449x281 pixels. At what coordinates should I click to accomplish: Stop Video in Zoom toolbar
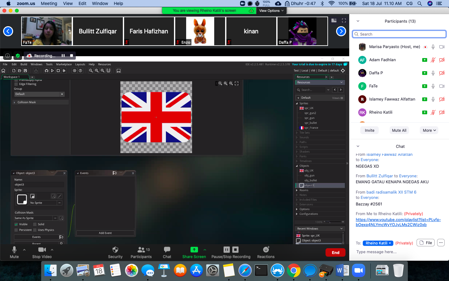(42, 252)
